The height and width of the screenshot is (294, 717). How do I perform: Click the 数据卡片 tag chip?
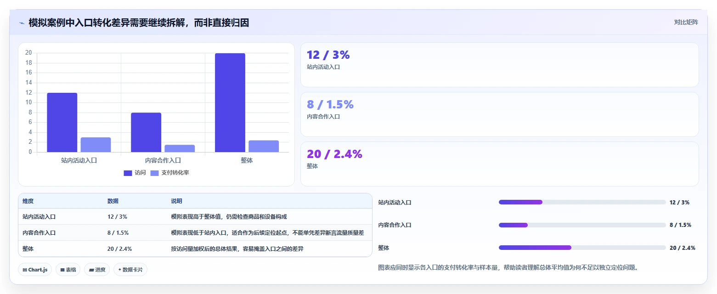pyautogui.click(x=130, y=270)
